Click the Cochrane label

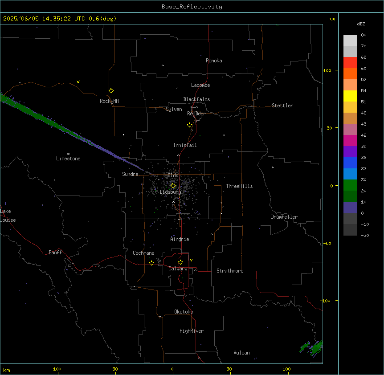tap(143, 253)
